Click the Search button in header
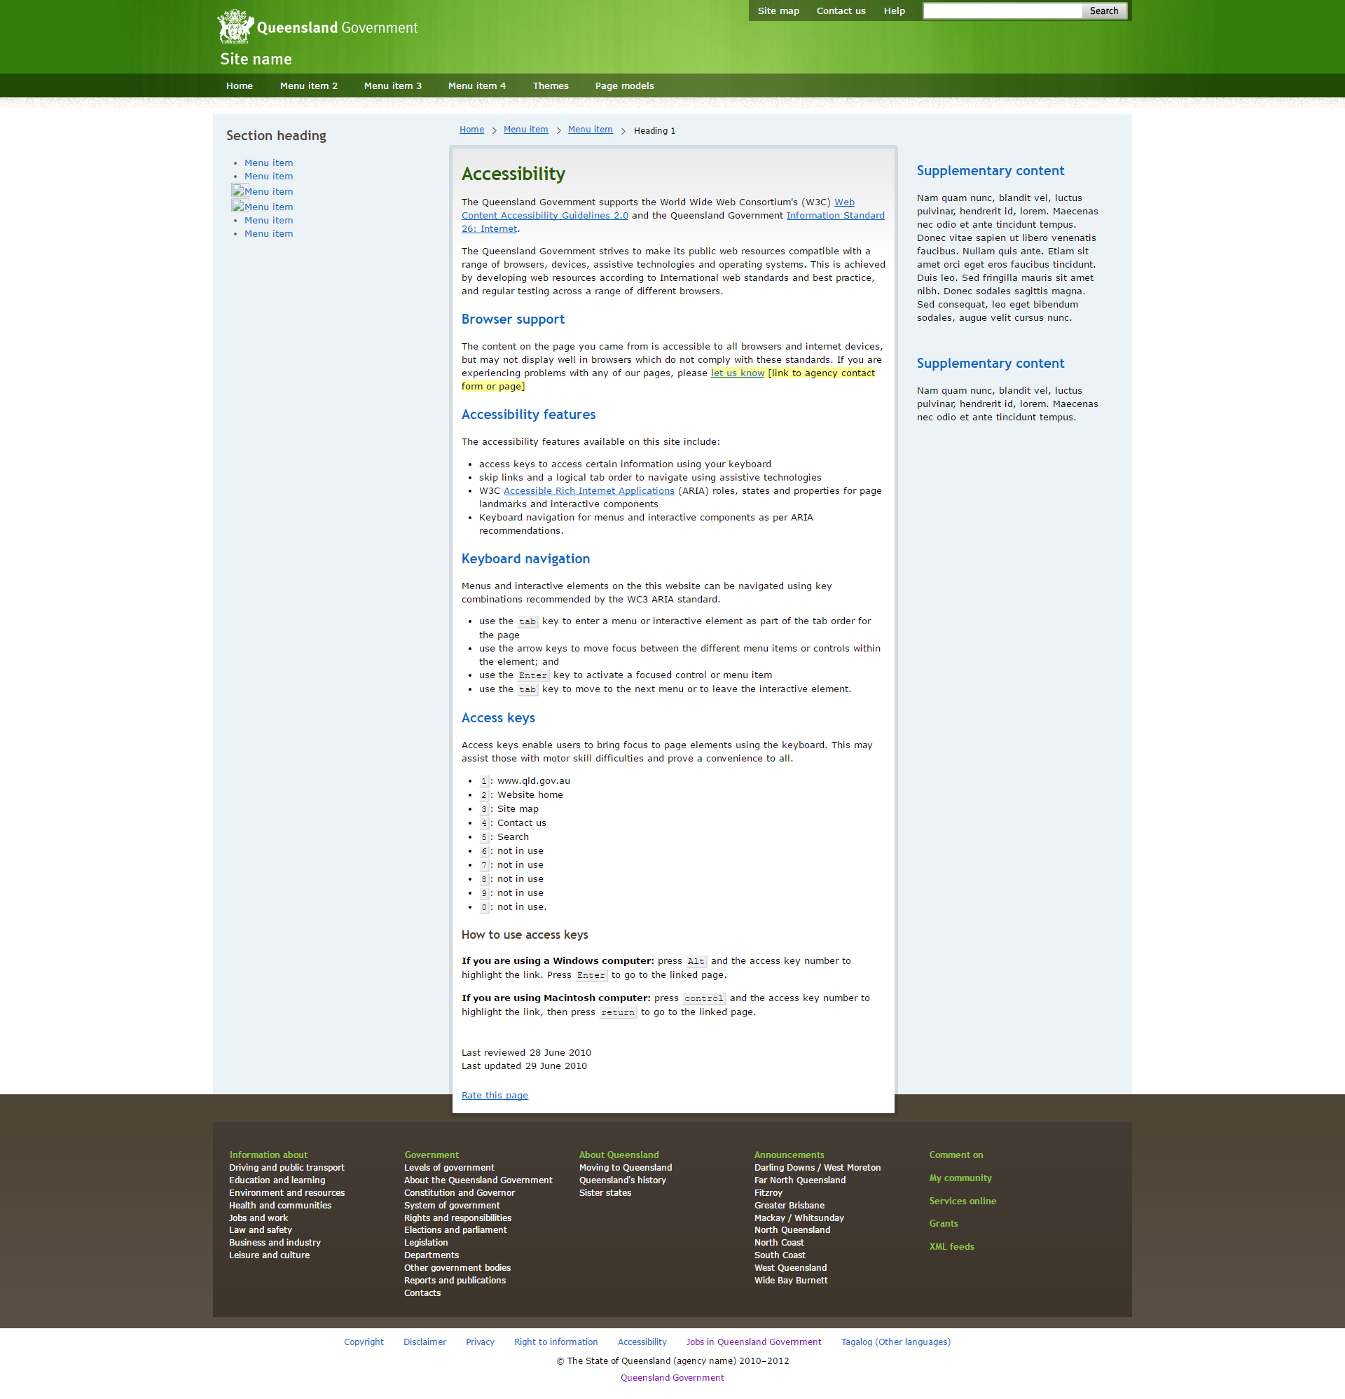 tap(1103, 11)
